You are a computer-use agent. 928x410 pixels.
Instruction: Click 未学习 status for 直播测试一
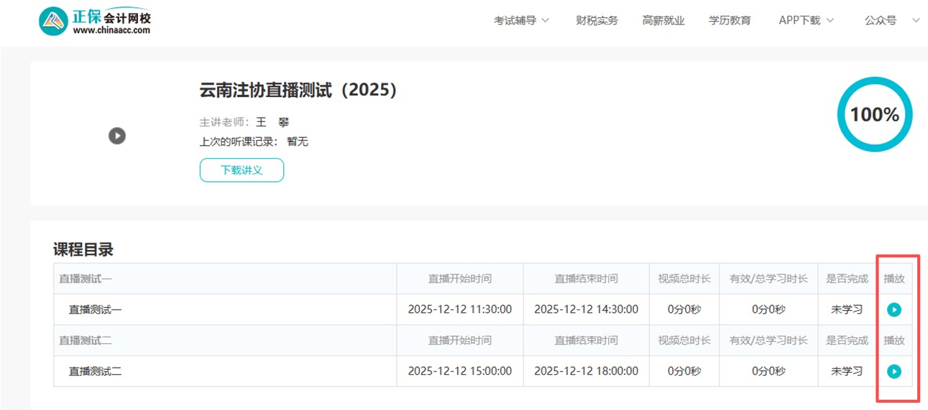(846, 310)
